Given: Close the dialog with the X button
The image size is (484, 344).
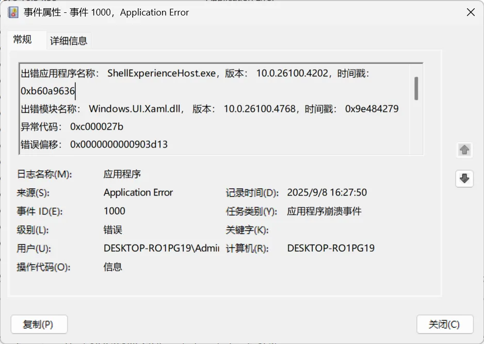Looking at the screenshot, I should [x=471, y=12].
